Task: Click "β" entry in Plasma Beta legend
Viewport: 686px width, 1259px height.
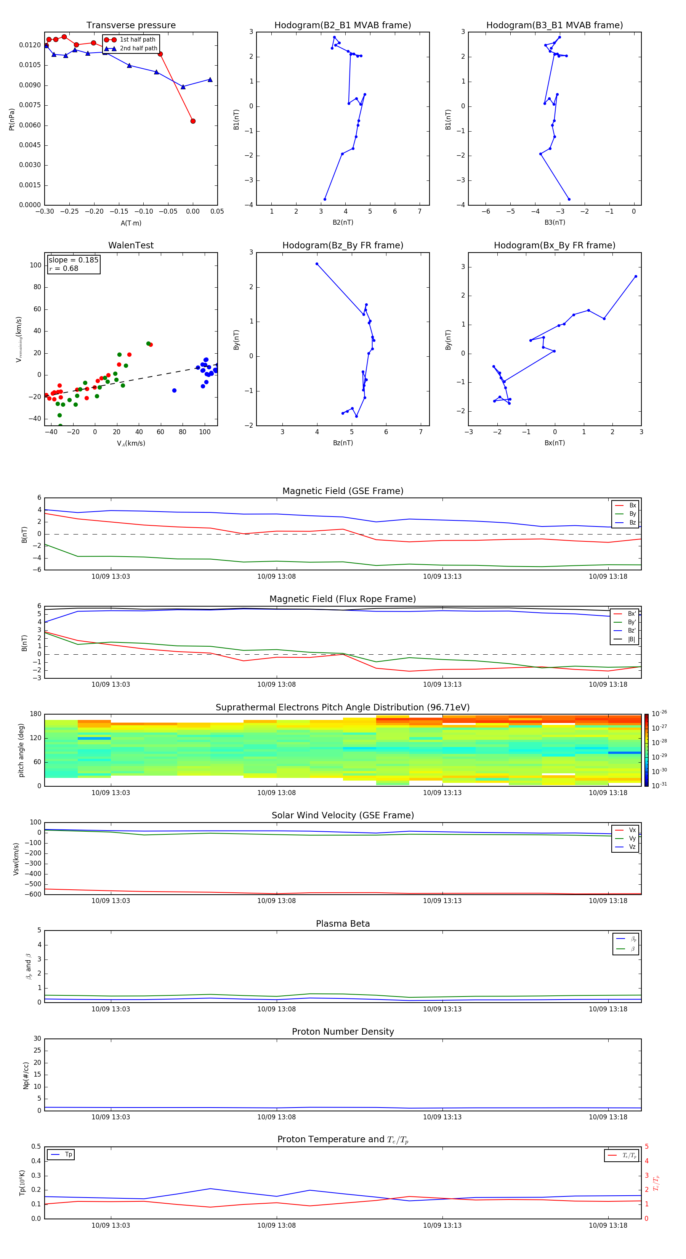Action: (x=633, y=949)
